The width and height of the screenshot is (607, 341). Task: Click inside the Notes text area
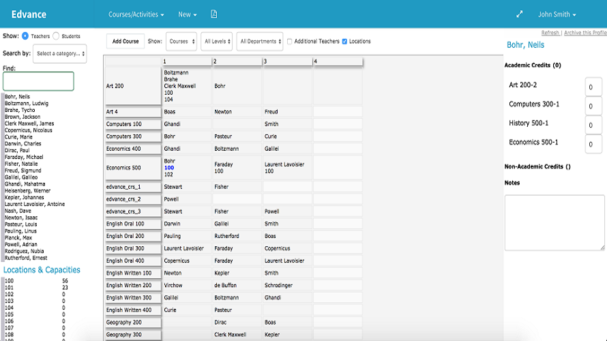click(x=554, y=222)
